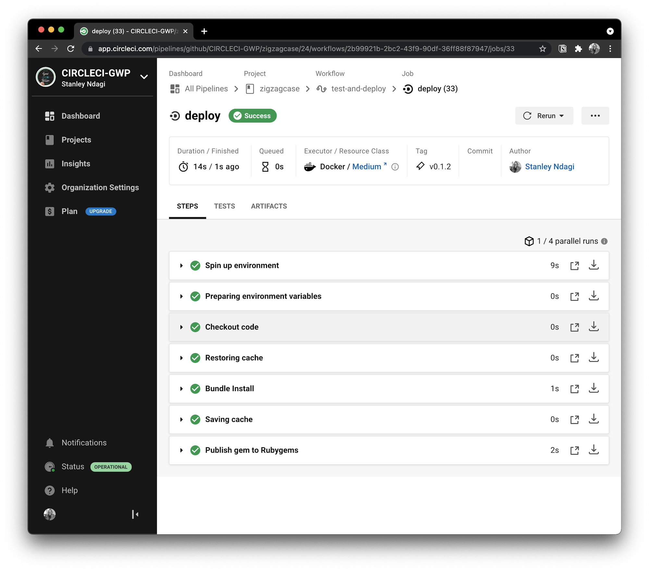Open the Insights panel
The width and height of the screenshot is (649, 571).
coord(75,163)
